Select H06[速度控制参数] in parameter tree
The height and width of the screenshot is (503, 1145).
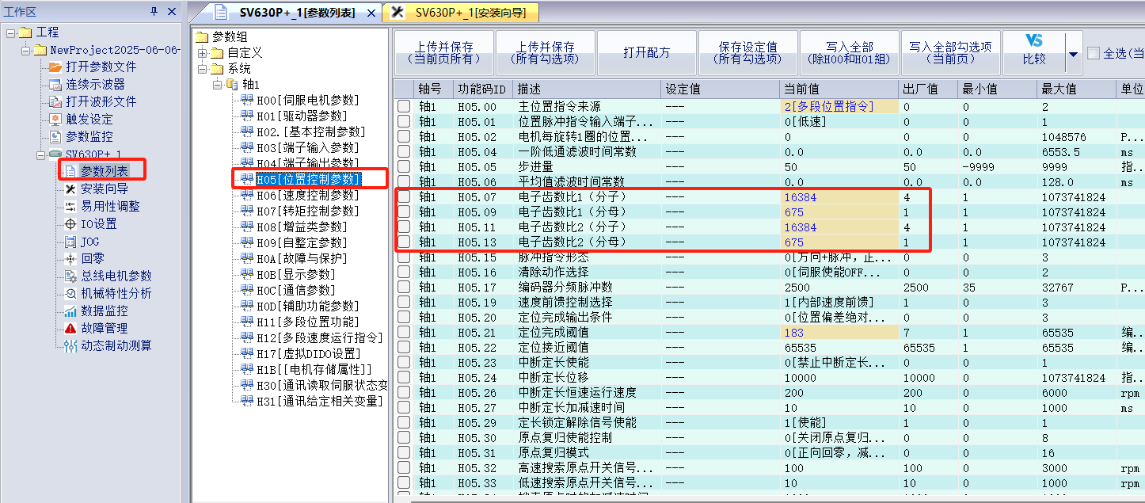point(307,195)
